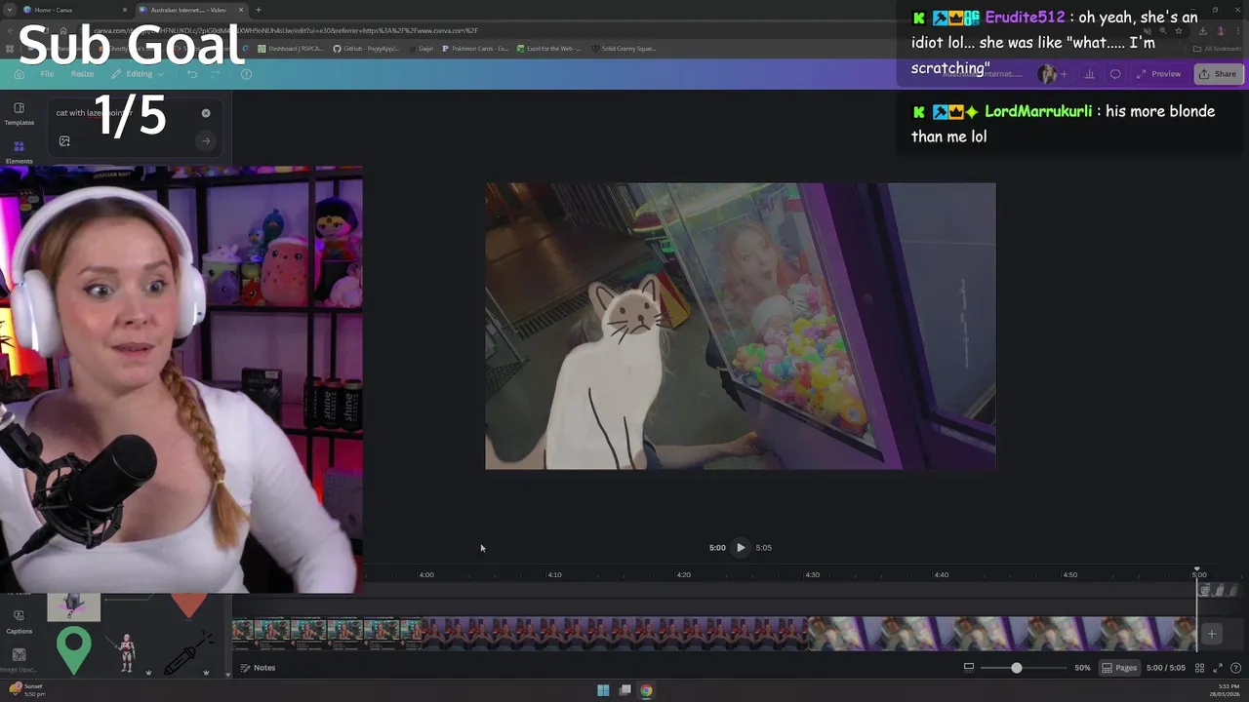Open the comments speech bubble icon
Viewport: 1249px width, 702px height.
(1115, 74)
